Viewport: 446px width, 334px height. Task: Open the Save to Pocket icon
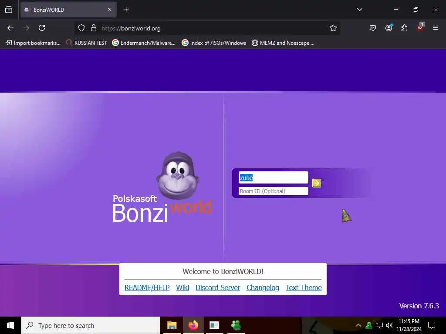click(x=373, y=28)
